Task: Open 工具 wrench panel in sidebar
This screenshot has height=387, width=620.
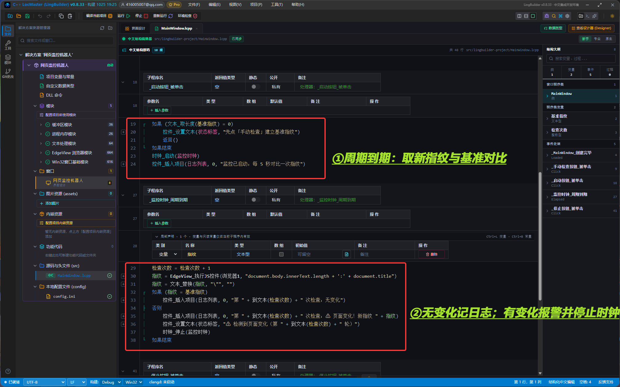Action: [x=8, y=45]
